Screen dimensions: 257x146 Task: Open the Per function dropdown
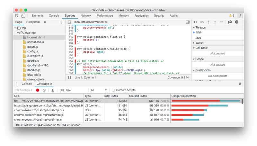[23, 90]
